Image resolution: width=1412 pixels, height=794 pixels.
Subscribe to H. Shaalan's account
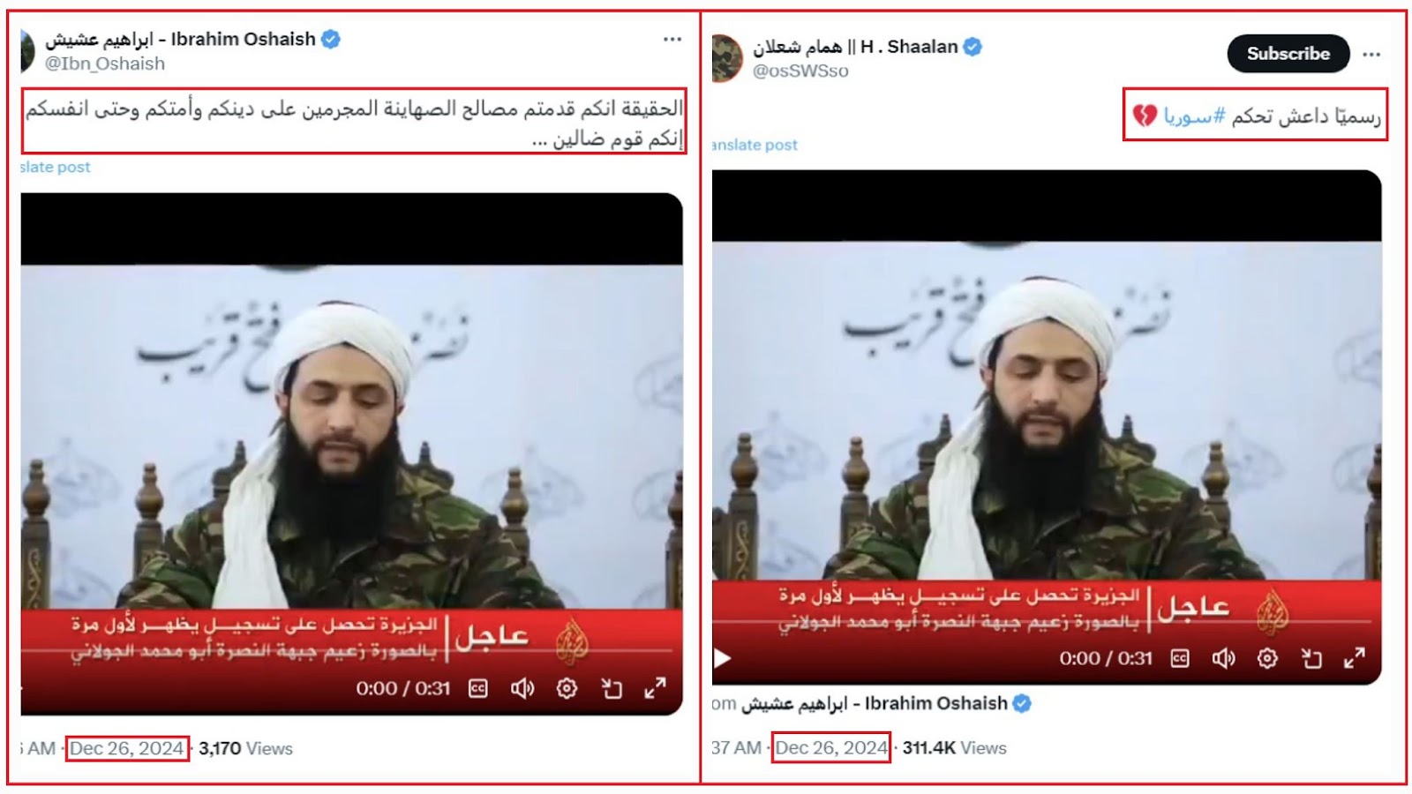click(1288, 54)
